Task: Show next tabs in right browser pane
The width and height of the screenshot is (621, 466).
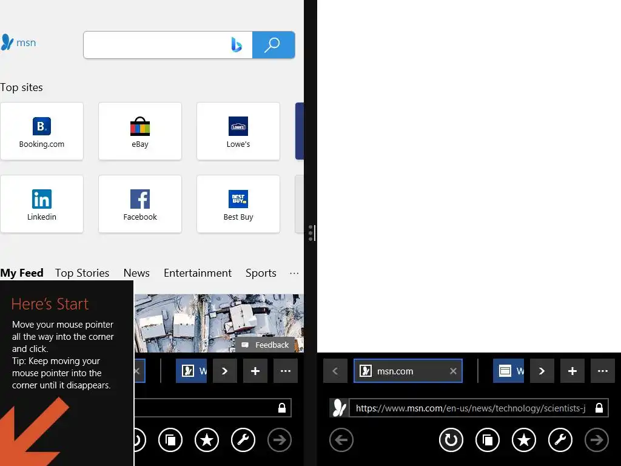Action: [542, 371]
